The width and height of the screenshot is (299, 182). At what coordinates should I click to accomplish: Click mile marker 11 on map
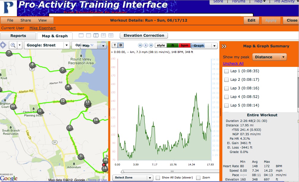[40, 111]
